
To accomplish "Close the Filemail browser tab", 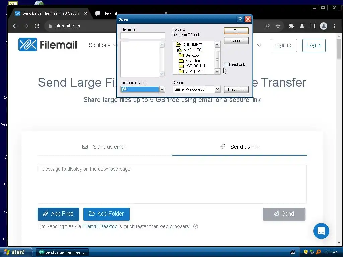I will (x=86, y=13).
